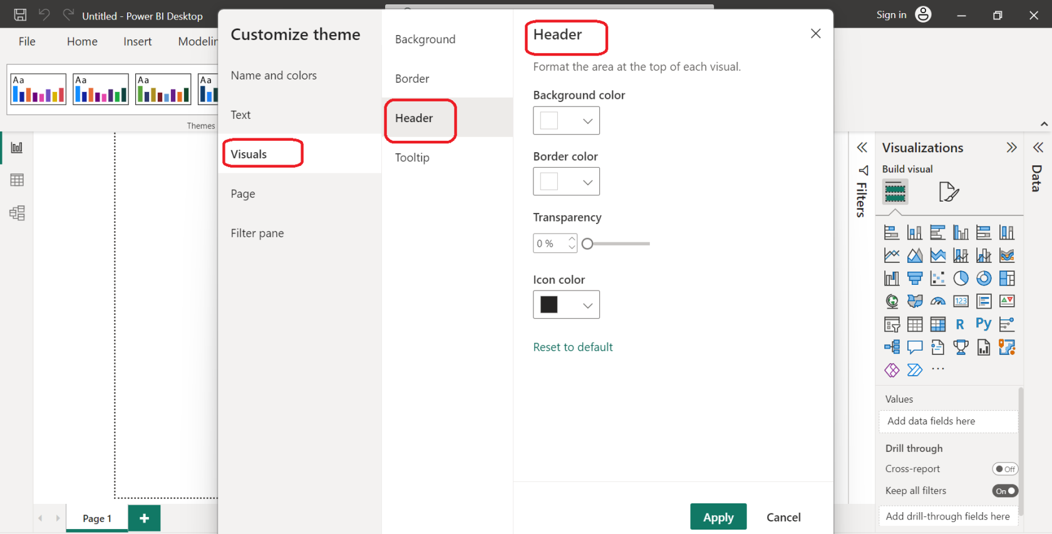Open the File menu
Image resolution: width=1052 pixels, height=534 pixels.
[x=27, y=41]
